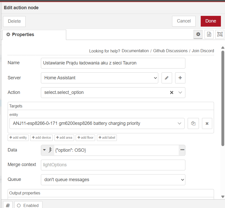
Task: Open the Home Assistant server dropdown
Action: click(99, 78)
